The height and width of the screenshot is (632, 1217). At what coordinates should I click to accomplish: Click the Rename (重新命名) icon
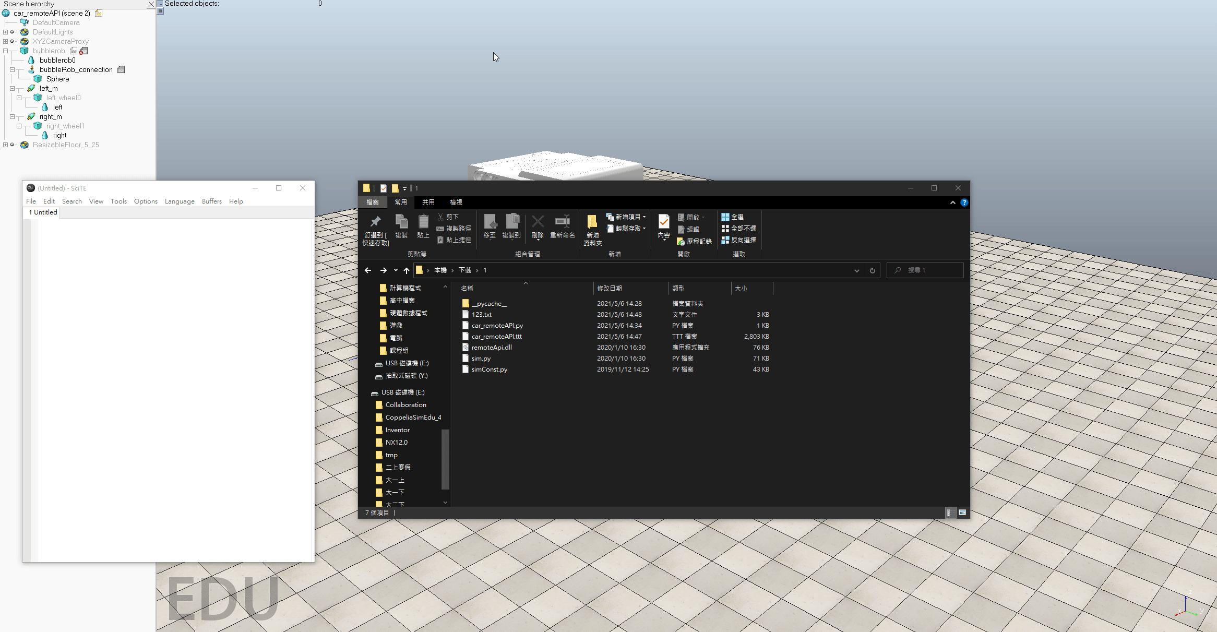[x=563, y=221]
